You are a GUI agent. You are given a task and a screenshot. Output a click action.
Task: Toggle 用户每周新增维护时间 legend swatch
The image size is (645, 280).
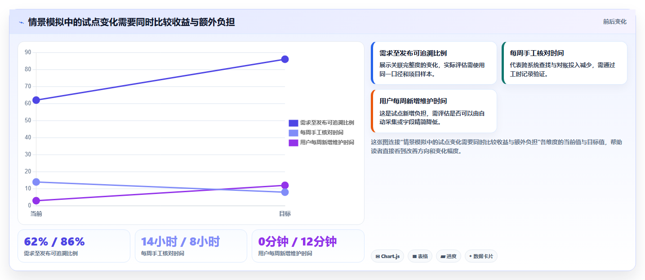pos(294,142)
